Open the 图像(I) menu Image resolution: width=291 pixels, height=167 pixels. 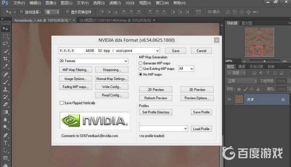tap(51, 3)
